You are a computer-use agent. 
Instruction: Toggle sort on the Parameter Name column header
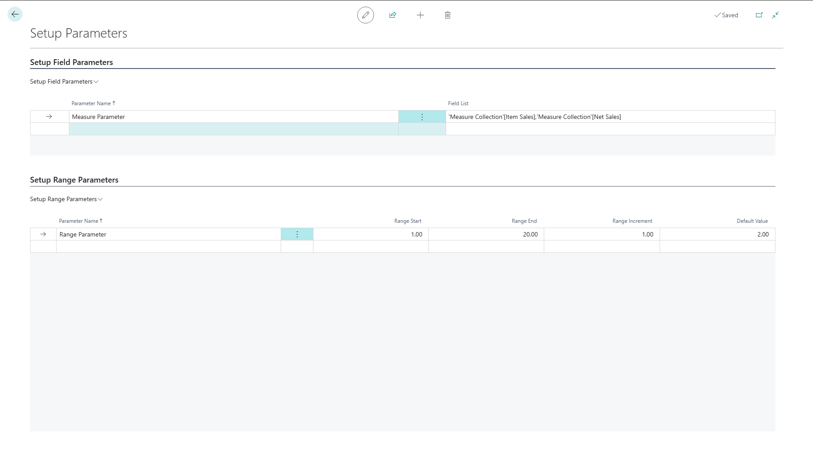[93, 103]
